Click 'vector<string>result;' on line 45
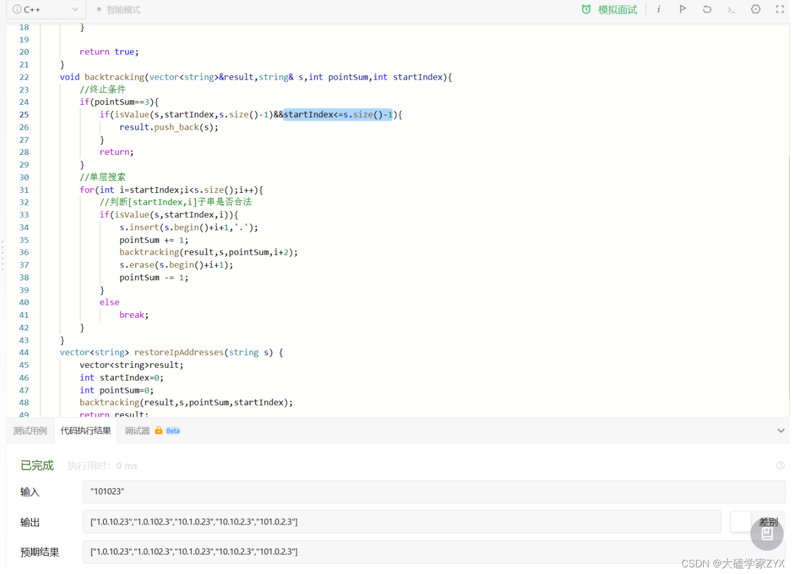This screenshot has width=793, height=574. click(132, 366)
